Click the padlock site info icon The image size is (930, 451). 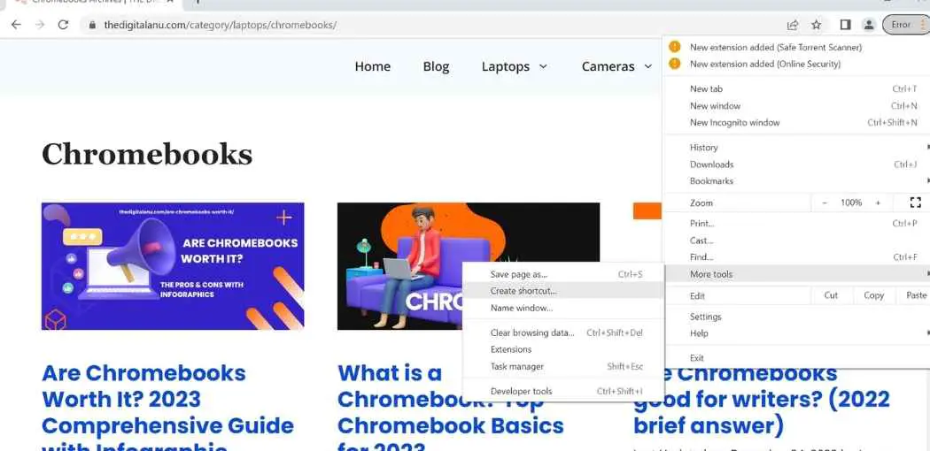(x=92, y=26)
